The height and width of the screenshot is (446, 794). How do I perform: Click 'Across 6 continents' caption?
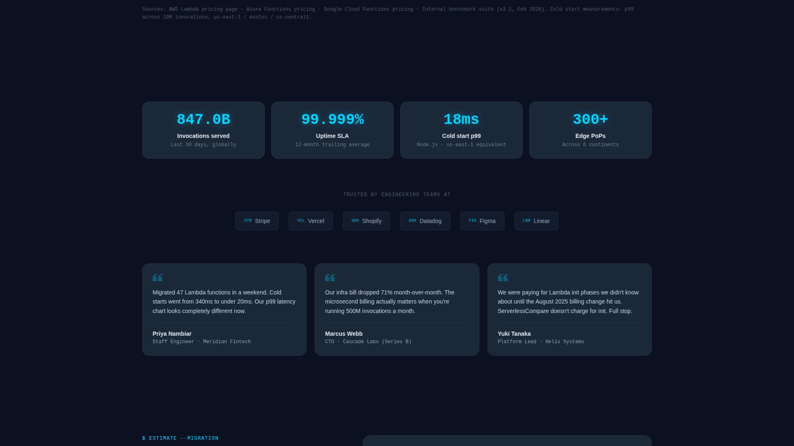(x=591, y=145)
